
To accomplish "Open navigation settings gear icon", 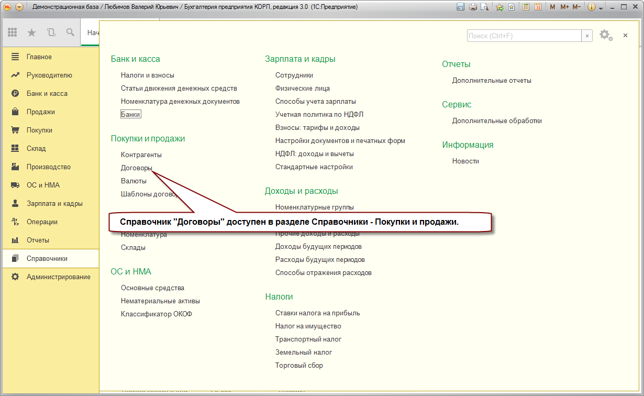I will (606, 35).
